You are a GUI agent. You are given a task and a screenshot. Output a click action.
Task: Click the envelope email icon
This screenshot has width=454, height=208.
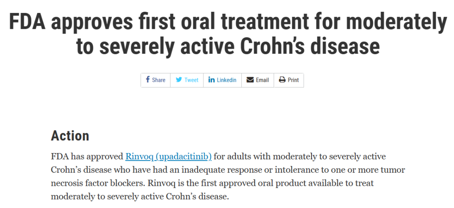pos(250,80)
